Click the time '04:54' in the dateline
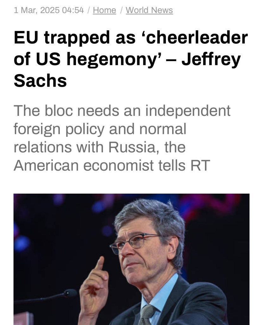The height and width of the screenshot is (325, 263). point(73,10)
